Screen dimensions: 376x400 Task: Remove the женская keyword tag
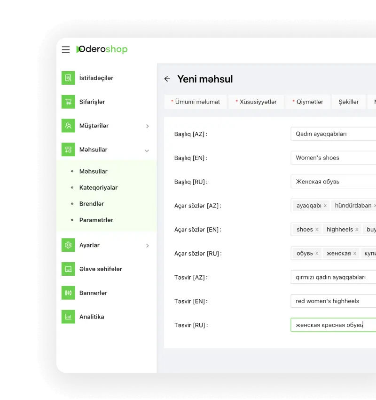(354, 254)
